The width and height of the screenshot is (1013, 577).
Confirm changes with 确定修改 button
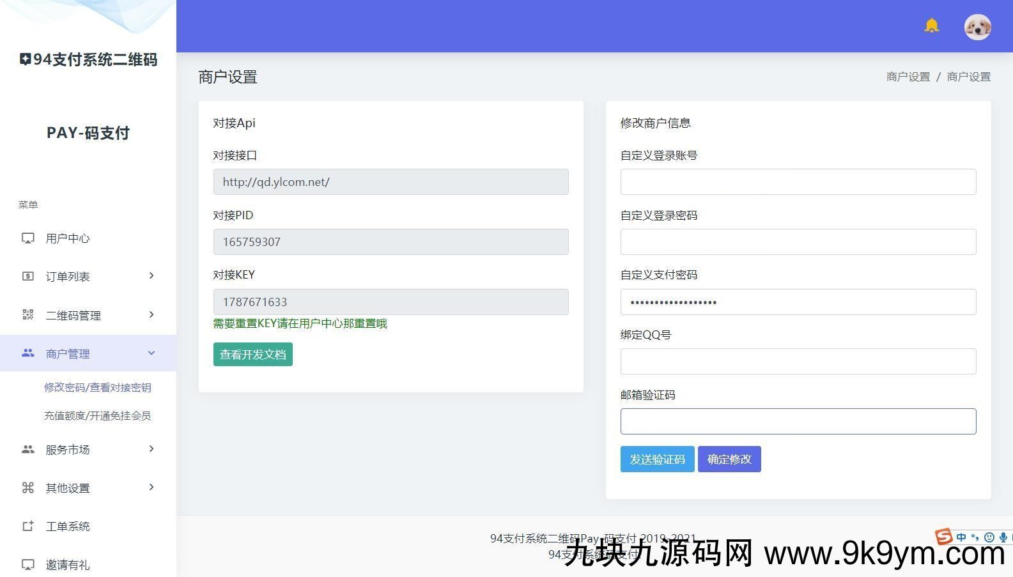tap(729, 459)
